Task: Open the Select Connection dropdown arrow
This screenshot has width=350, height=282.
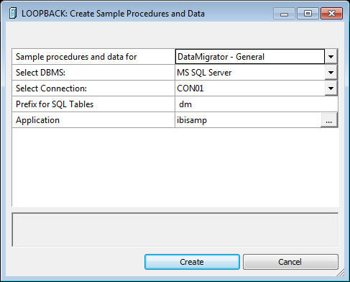Action: [331, 88]
